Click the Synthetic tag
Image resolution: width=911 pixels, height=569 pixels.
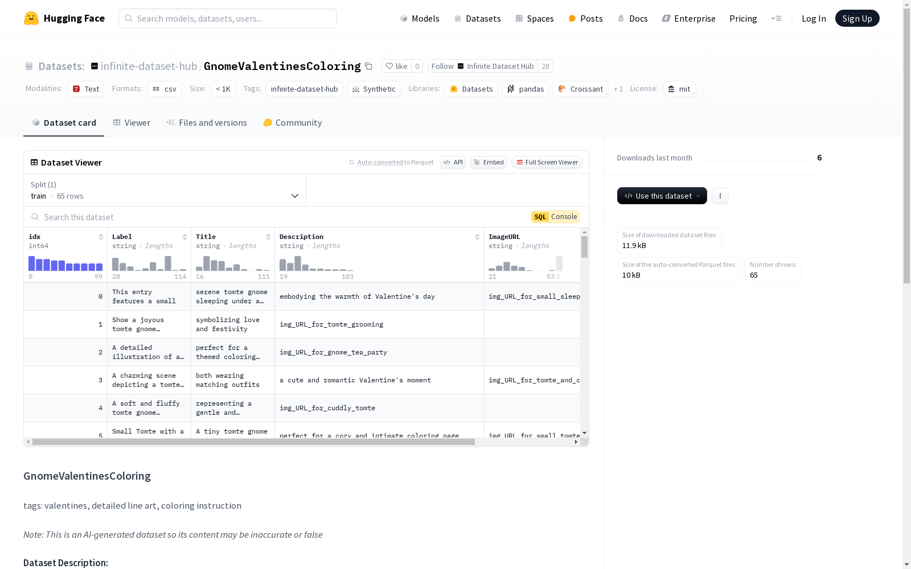pyautogui.click(x=374, y=89)
